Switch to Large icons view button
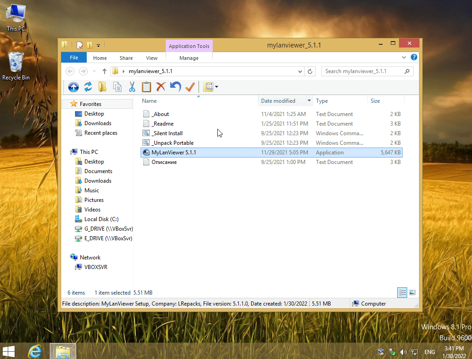The width and height of the screenshot is (472, 359). point(412,292)
